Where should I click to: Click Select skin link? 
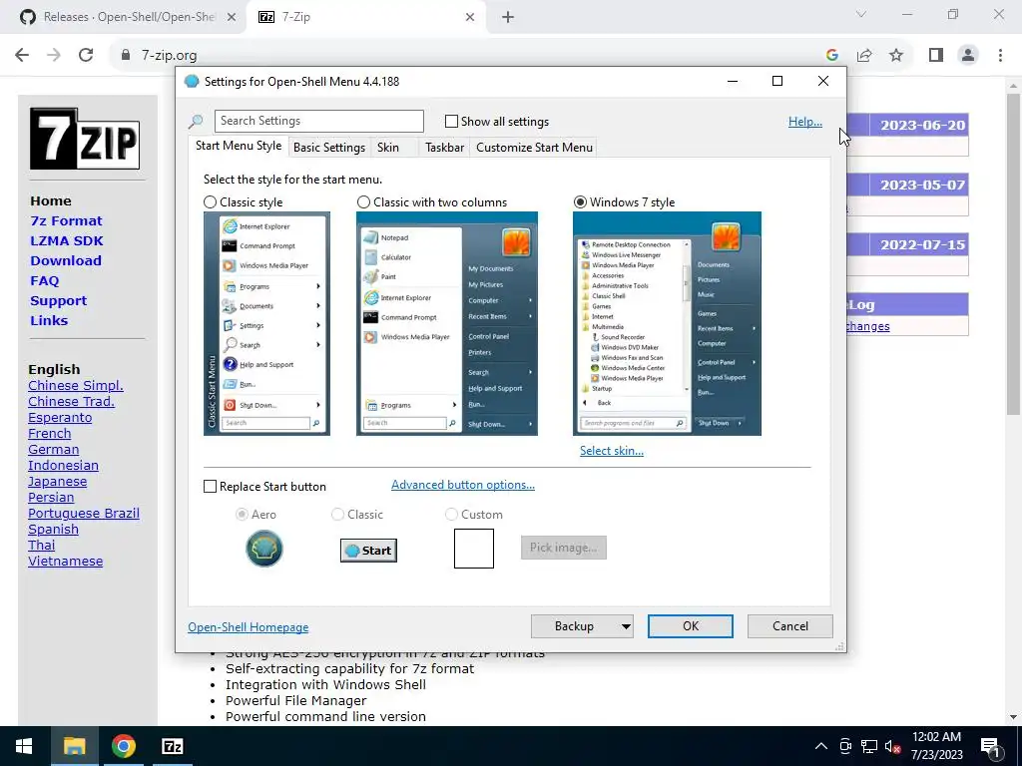pyautogui.click(x=612, y=451)
